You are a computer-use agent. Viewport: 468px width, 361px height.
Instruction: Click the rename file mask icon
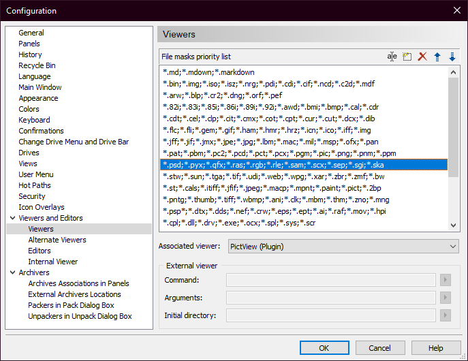click(x=392, y=57)
